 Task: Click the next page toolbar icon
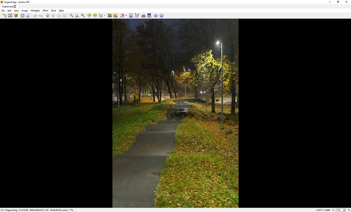tap(64, 15)
